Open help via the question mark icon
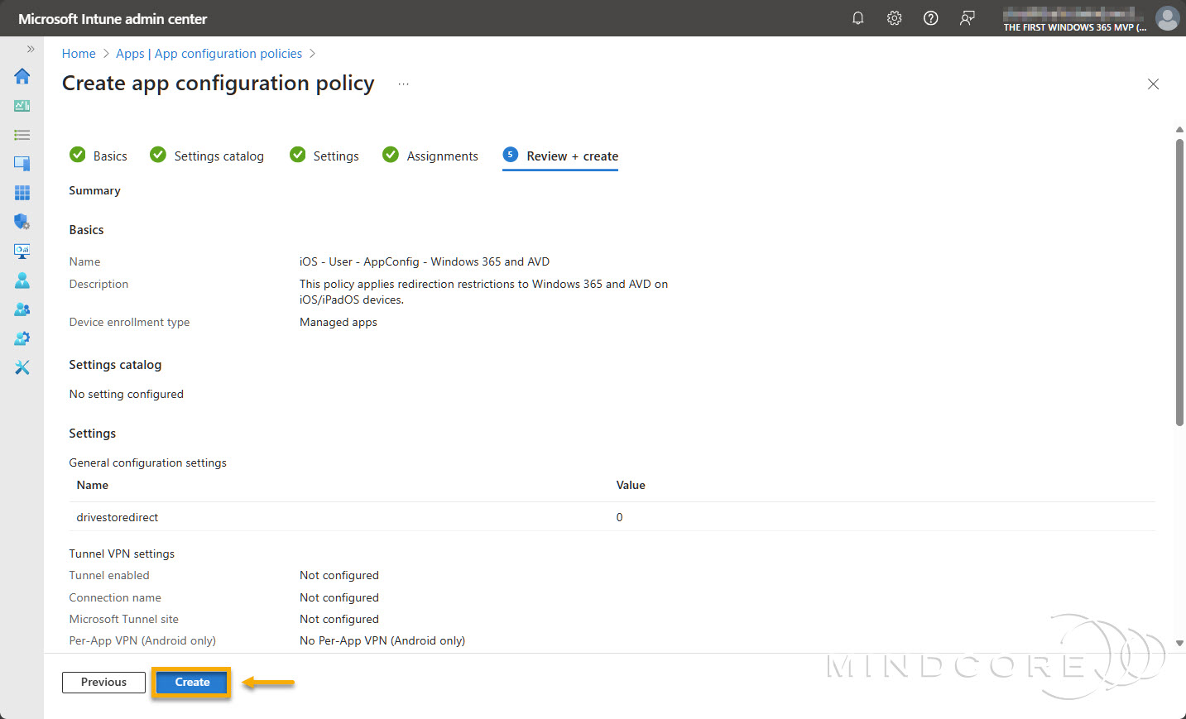 [x=930, y=17]
